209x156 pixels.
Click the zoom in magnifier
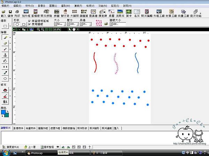click(38, 29)
